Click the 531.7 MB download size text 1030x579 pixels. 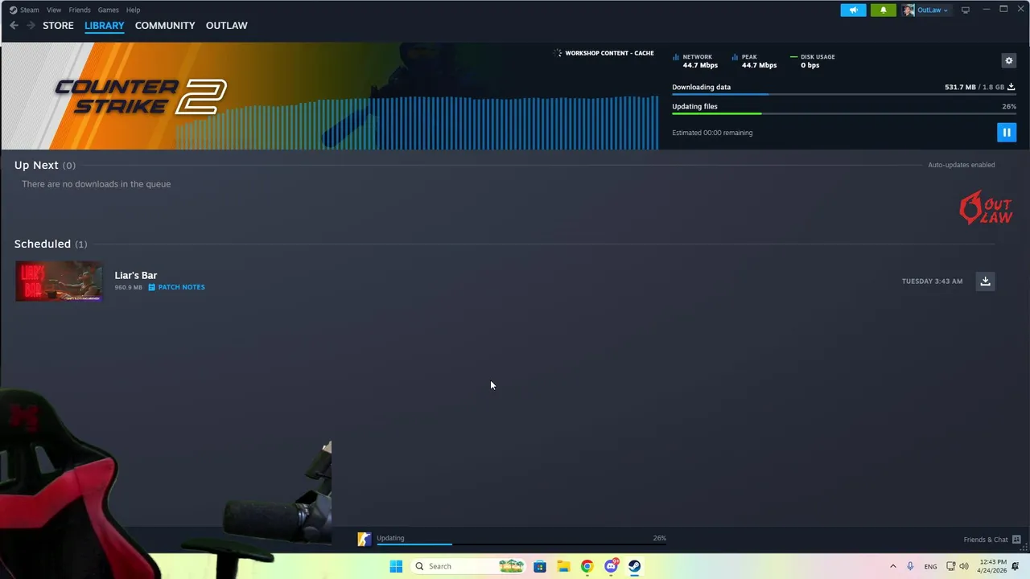click(x=960, y=87)
